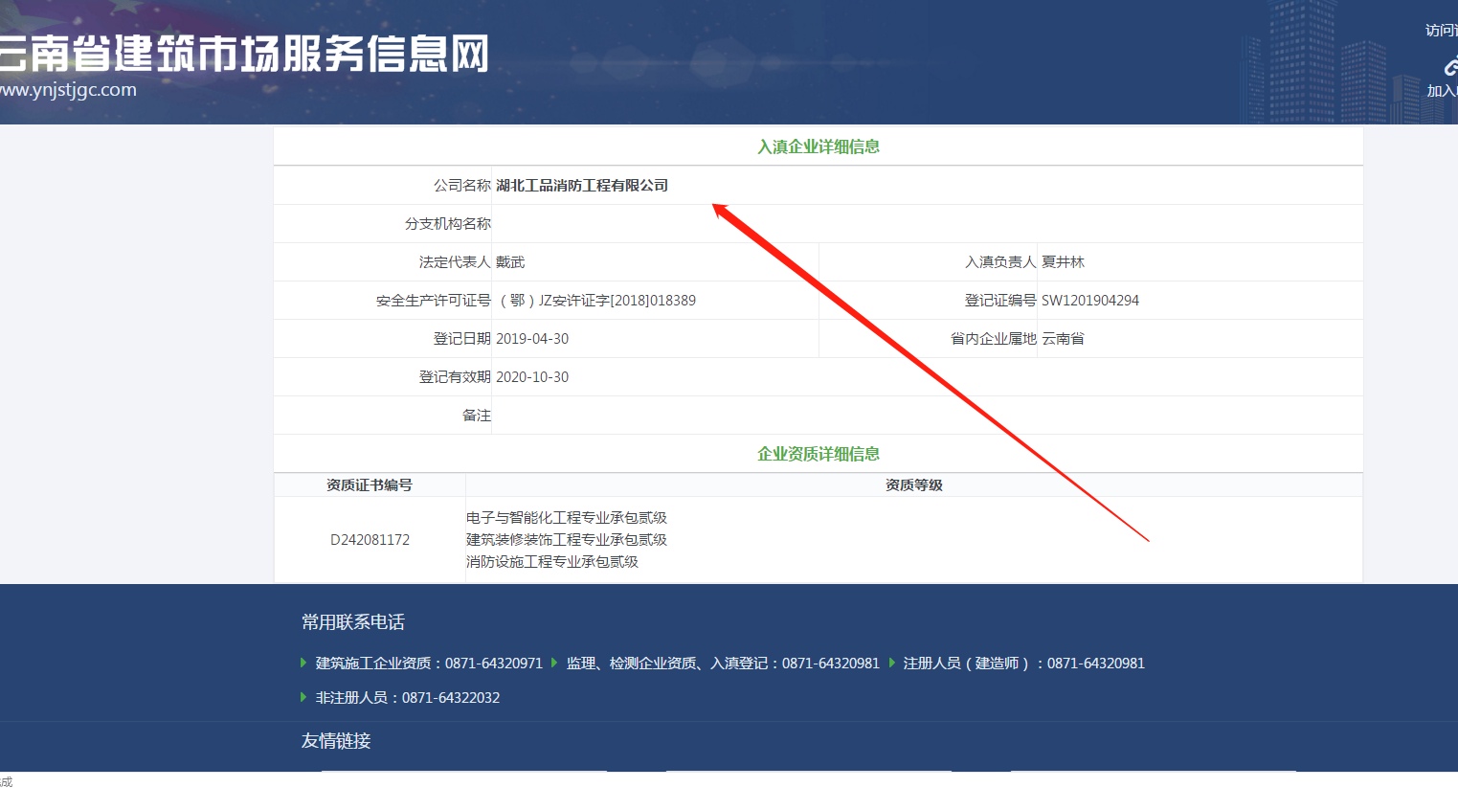The image size is (1458, 788).
Task: Select the certificate number D242081172
Action: click(370, 540)
